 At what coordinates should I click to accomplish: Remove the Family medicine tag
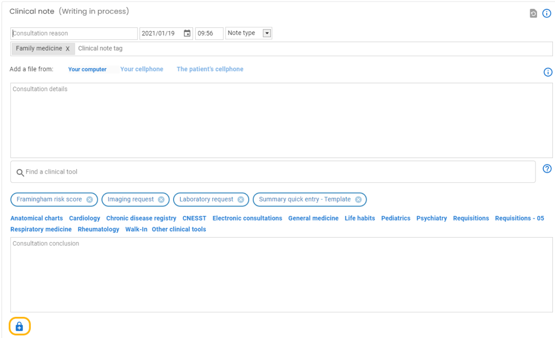coord(67,48)
